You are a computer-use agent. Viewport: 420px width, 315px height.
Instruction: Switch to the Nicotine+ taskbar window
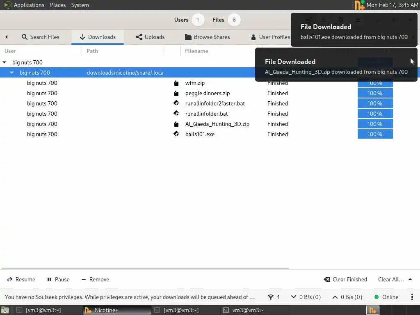(x=117, y=310)
